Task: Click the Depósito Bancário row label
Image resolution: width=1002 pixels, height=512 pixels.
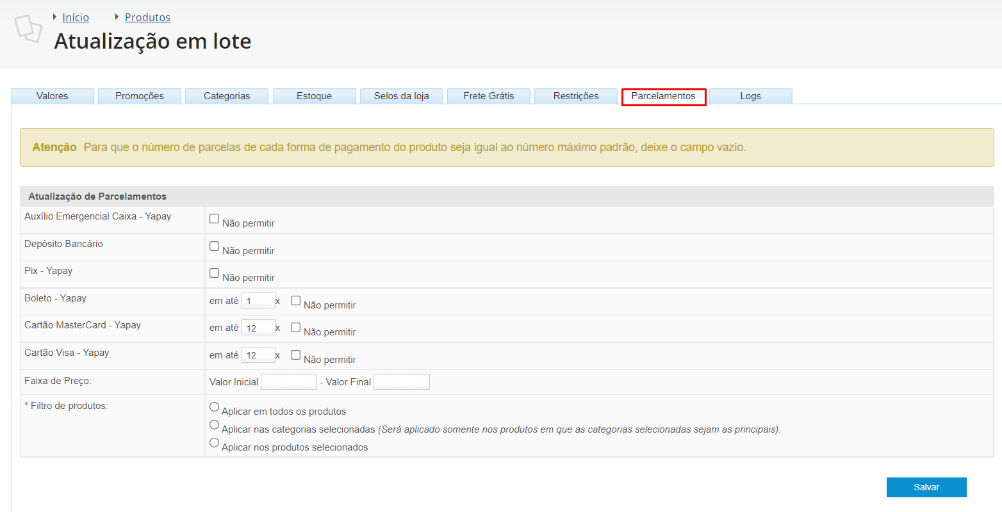Action: 63,244
